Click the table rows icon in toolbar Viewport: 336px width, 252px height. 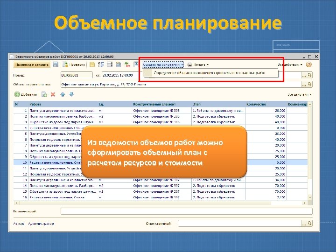(110, 64)
